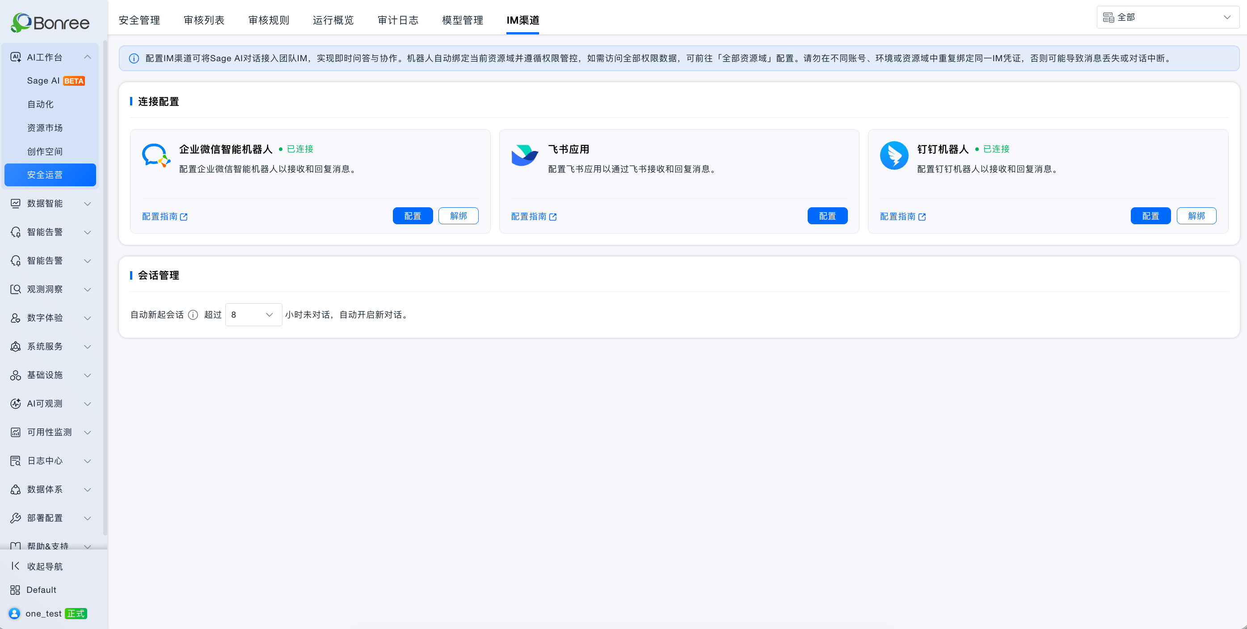This screenshot has height=629, width=1247.
Task: Select the IM渠道 tab
Action: tap(523, 20)
